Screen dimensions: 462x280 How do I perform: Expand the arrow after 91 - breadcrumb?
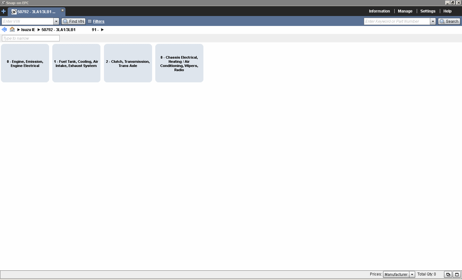coord(102,30)
